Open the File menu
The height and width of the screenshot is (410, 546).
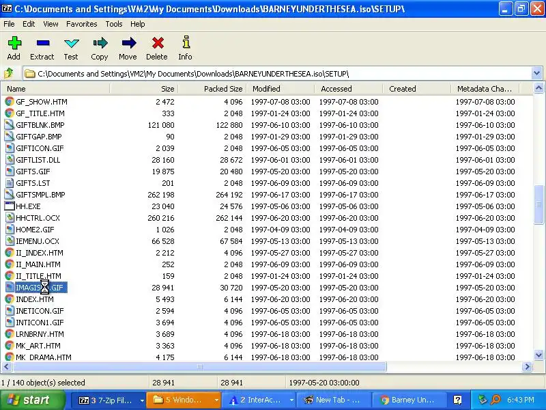[x=9, y=24]
